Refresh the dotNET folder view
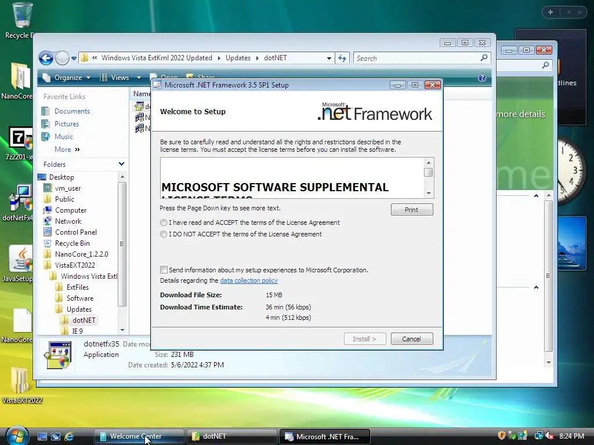Image resolution: width=594 pixels, height=445 pixels. tap(342, 59)
